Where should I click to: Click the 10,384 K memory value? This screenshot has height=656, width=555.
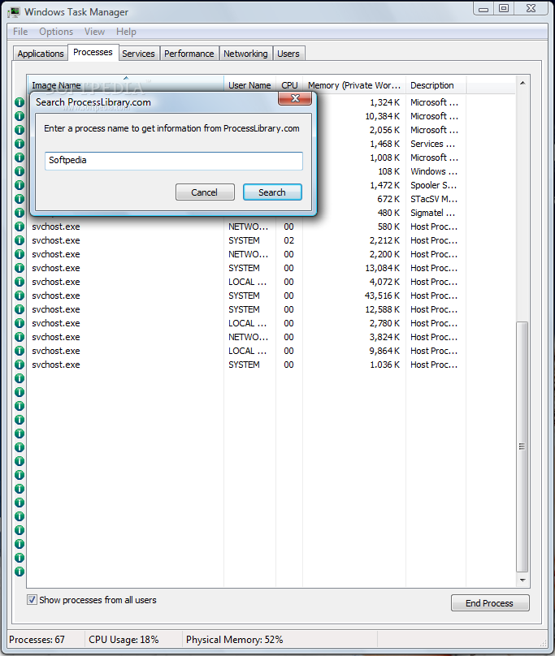pos(382,116)
